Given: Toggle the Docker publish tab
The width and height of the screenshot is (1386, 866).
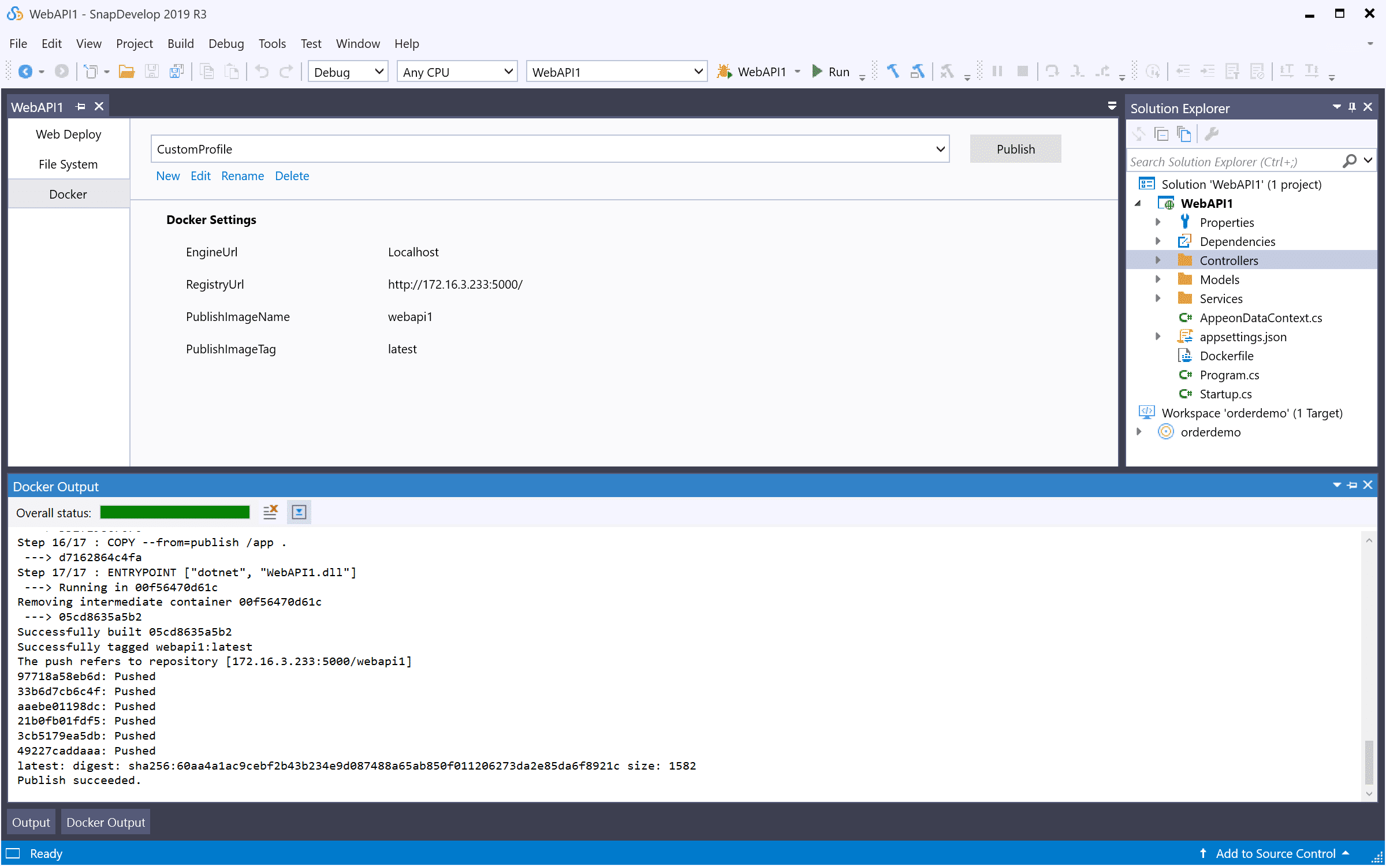Looking at the screenshot, I should point(67,193).
